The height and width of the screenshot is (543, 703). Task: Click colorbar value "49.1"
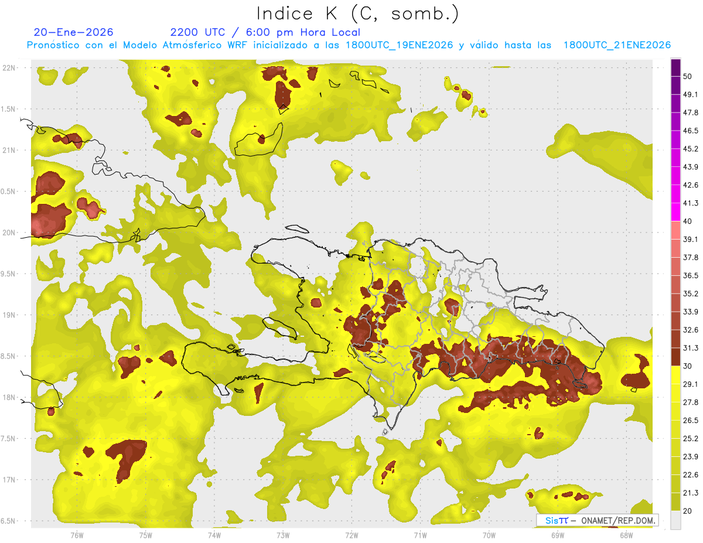click(x=691, y=94)
